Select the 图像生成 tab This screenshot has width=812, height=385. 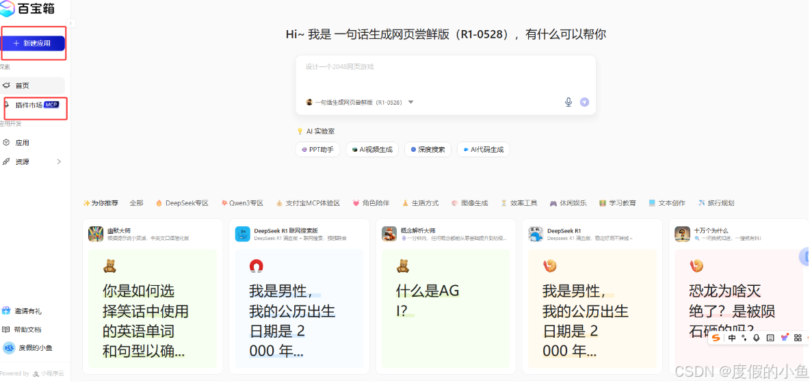pos(470,203)
